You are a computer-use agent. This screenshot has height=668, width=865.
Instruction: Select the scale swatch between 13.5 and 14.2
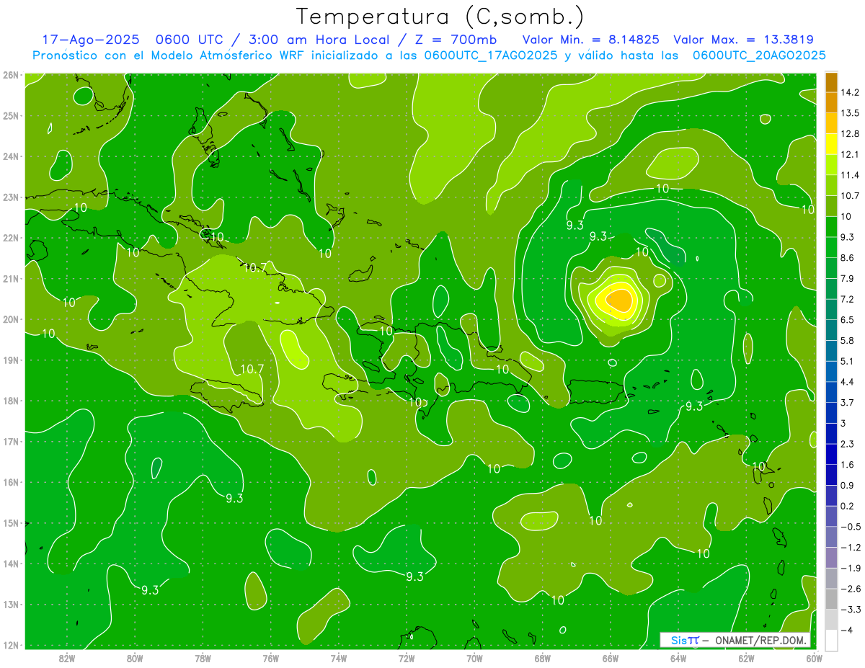tap(831, 102)
